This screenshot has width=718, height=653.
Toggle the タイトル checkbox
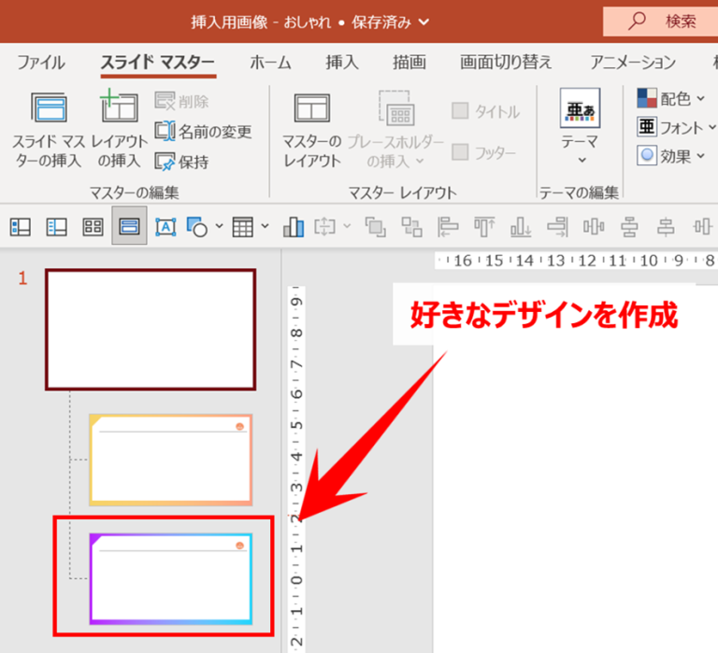click(x=460, y=111)
